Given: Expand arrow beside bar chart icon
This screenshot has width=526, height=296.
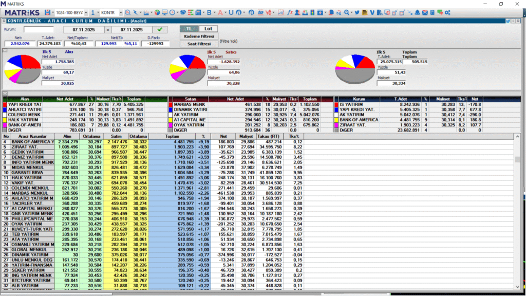Looking at the screenshot, I should [151, 12].
